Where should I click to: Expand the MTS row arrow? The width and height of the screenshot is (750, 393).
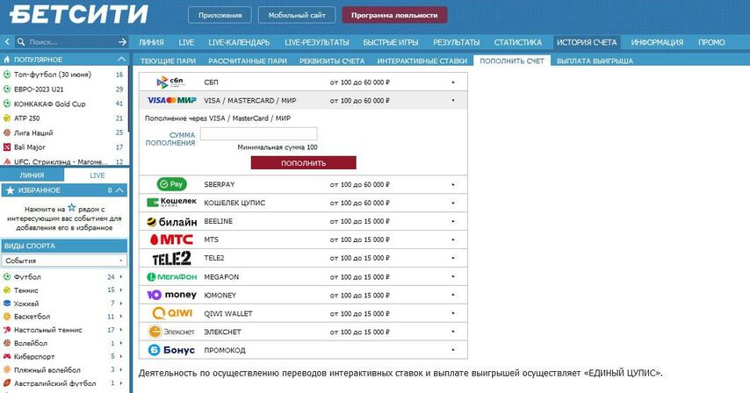[453, 239]
